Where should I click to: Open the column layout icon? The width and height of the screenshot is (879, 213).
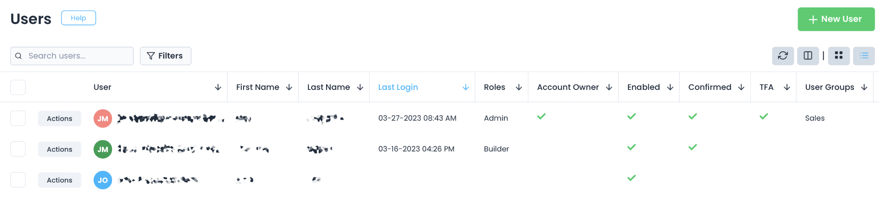tap(808, 56)
